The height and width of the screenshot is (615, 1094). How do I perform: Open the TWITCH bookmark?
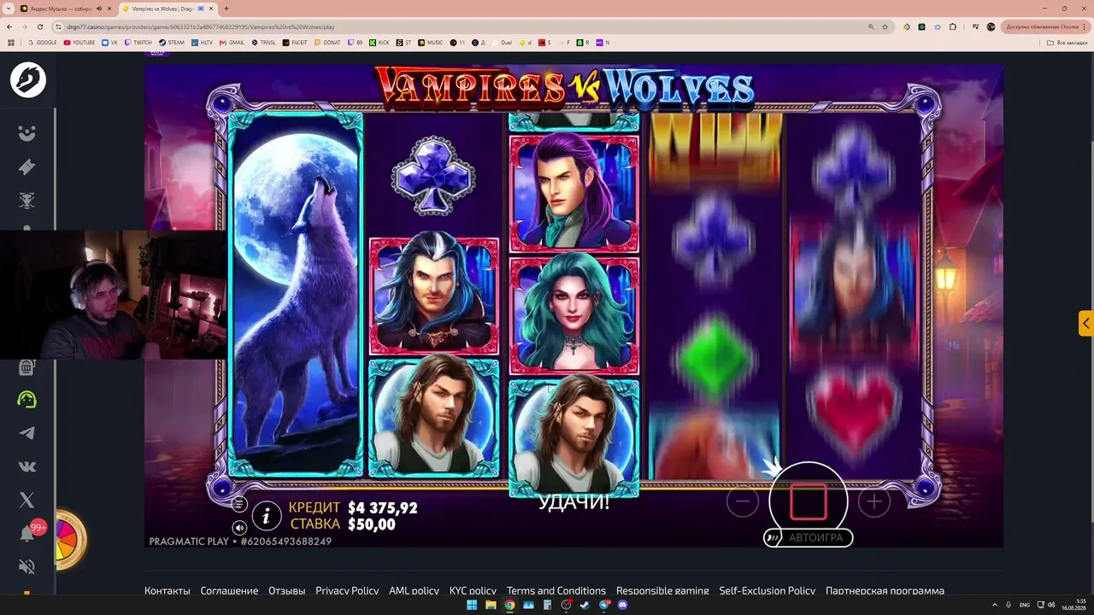(138, 42)
